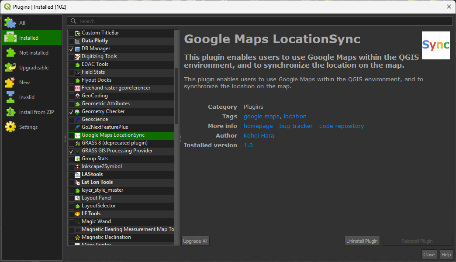The width and height of the screenshot is (456, 262).
Task: Select the LayoutSelector plugin row
Action: 121,206
